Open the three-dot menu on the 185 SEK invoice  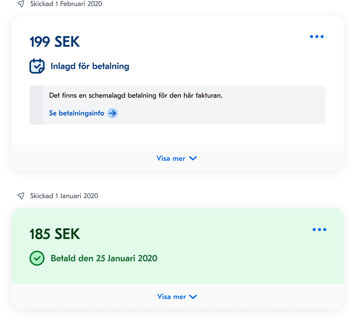click(x=319, y=230)
